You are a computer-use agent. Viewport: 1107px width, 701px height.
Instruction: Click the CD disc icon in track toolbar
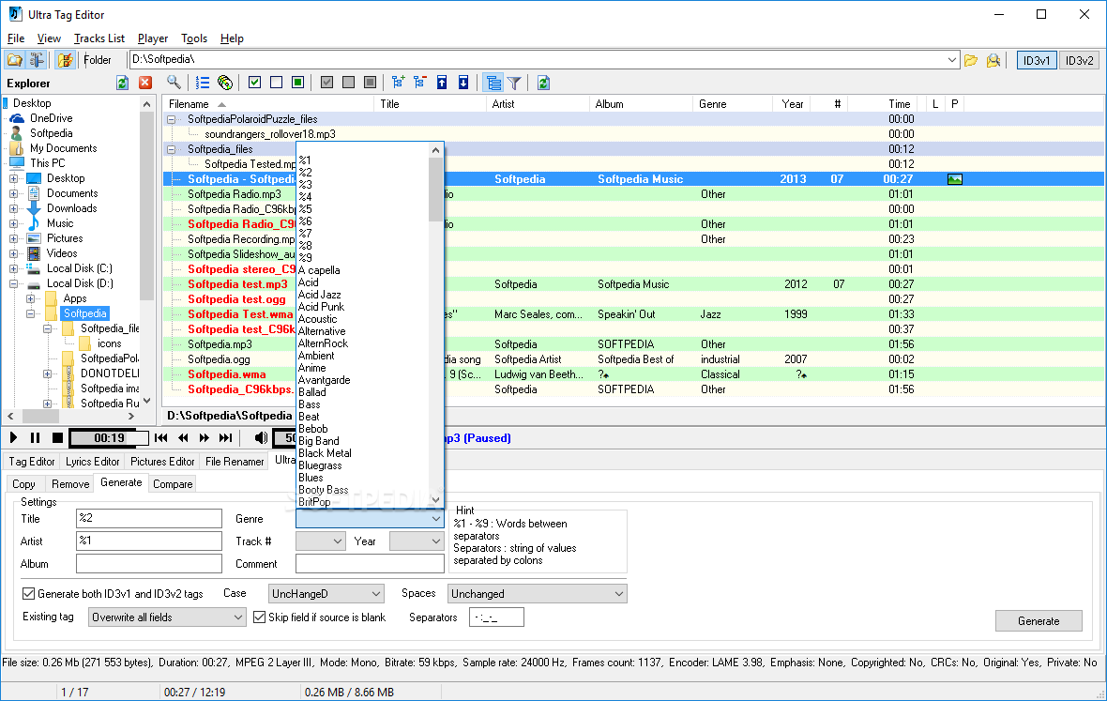224,83
